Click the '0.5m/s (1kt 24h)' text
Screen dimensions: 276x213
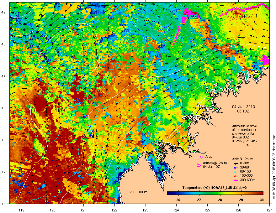pyautogui.click(x=244, y=141)
